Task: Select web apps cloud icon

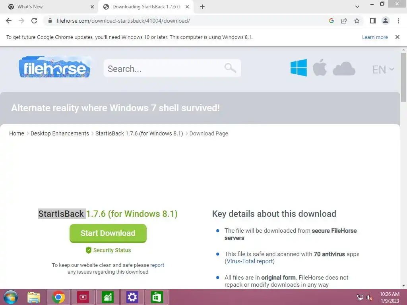Action: pyautogui.click(x=344, y=69)
